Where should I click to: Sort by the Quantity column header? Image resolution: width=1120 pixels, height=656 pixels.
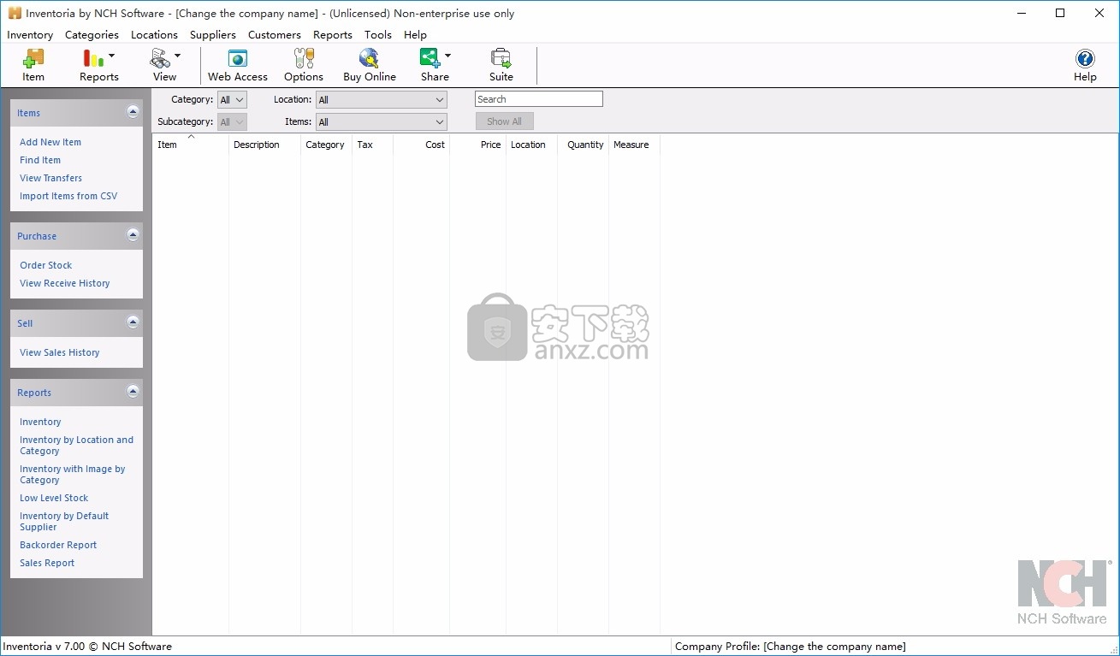point(583,145)
